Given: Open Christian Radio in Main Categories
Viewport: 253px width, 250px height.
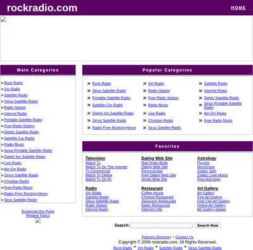Looking at the screenshot, I should click(x=16, y=182).
